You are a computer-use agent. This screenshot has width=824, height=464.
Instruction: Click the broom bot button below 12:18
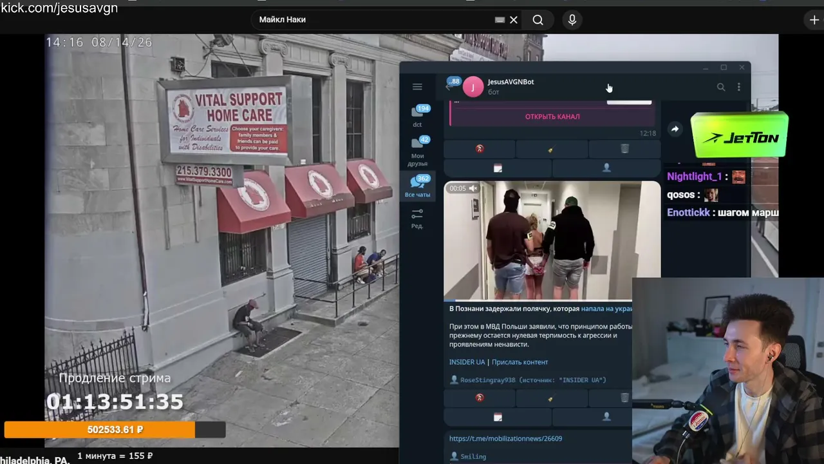[552, 149]
